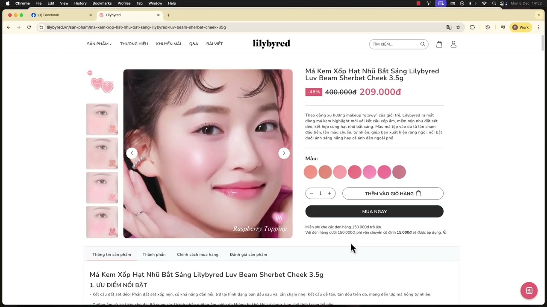This screenshot has width=547, height=307.
Task: Open the user account icon
Action: tap(453, 44)
